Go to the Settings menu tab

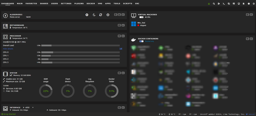[x=66, y=4]
